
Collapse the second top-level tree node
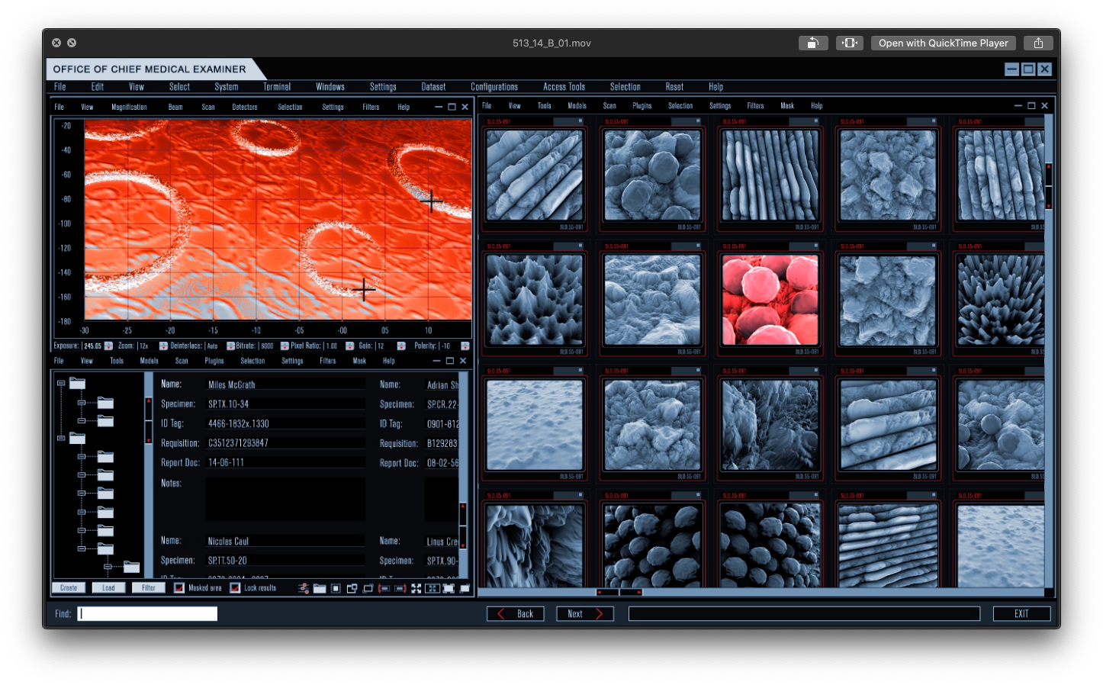(61, 439)
